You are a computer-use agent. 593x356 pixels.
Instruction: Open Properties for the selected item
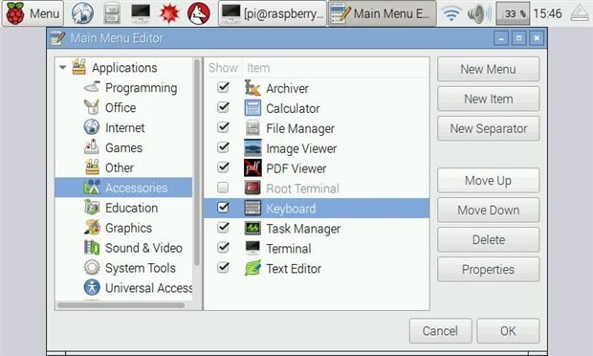(x=488, y=269)
